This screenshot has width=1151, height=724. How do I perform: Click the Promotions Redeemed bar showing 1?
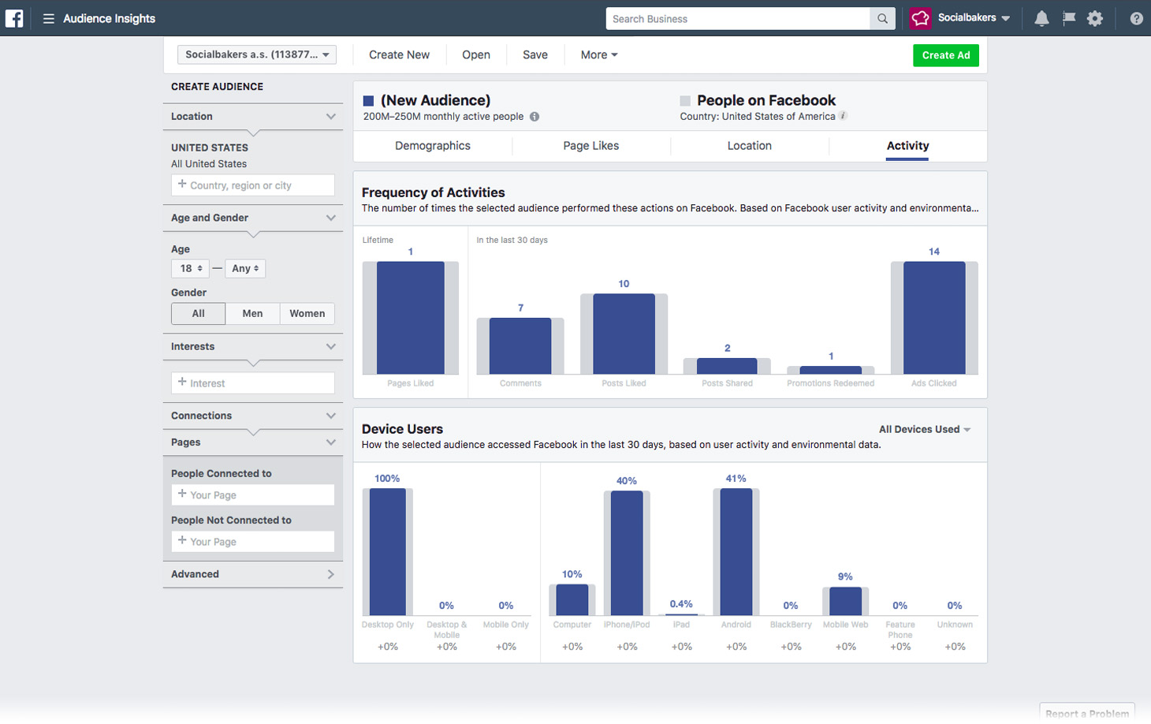pyautogui.click(x=830, y=370)
